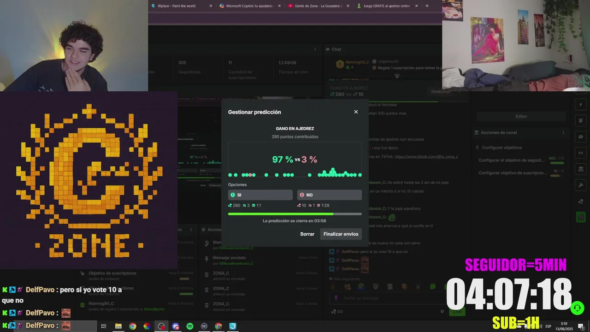This screenshot has height=332, width=590.
Task: Switch to Juega GRATIS al ajedrez tab
Action: [386, 6]
